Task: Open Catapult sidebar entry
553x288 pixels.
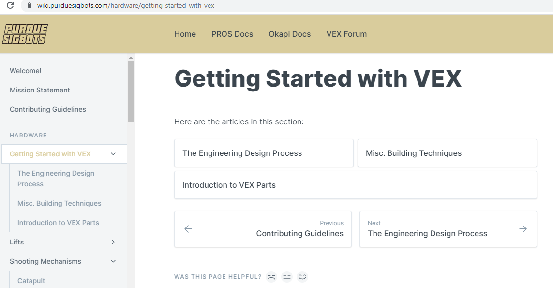Action: [x=31, y=281]
